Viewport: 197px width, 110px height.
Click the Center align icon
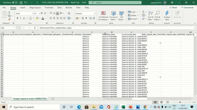pyautogui.click(x=54, y=18)
